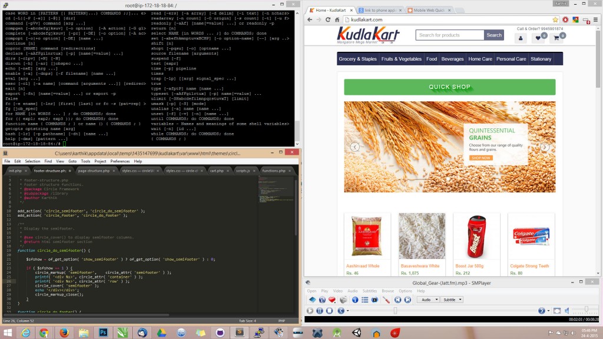Go back in Chrome browser
This screenshot has height=339, width=603.
310,19
